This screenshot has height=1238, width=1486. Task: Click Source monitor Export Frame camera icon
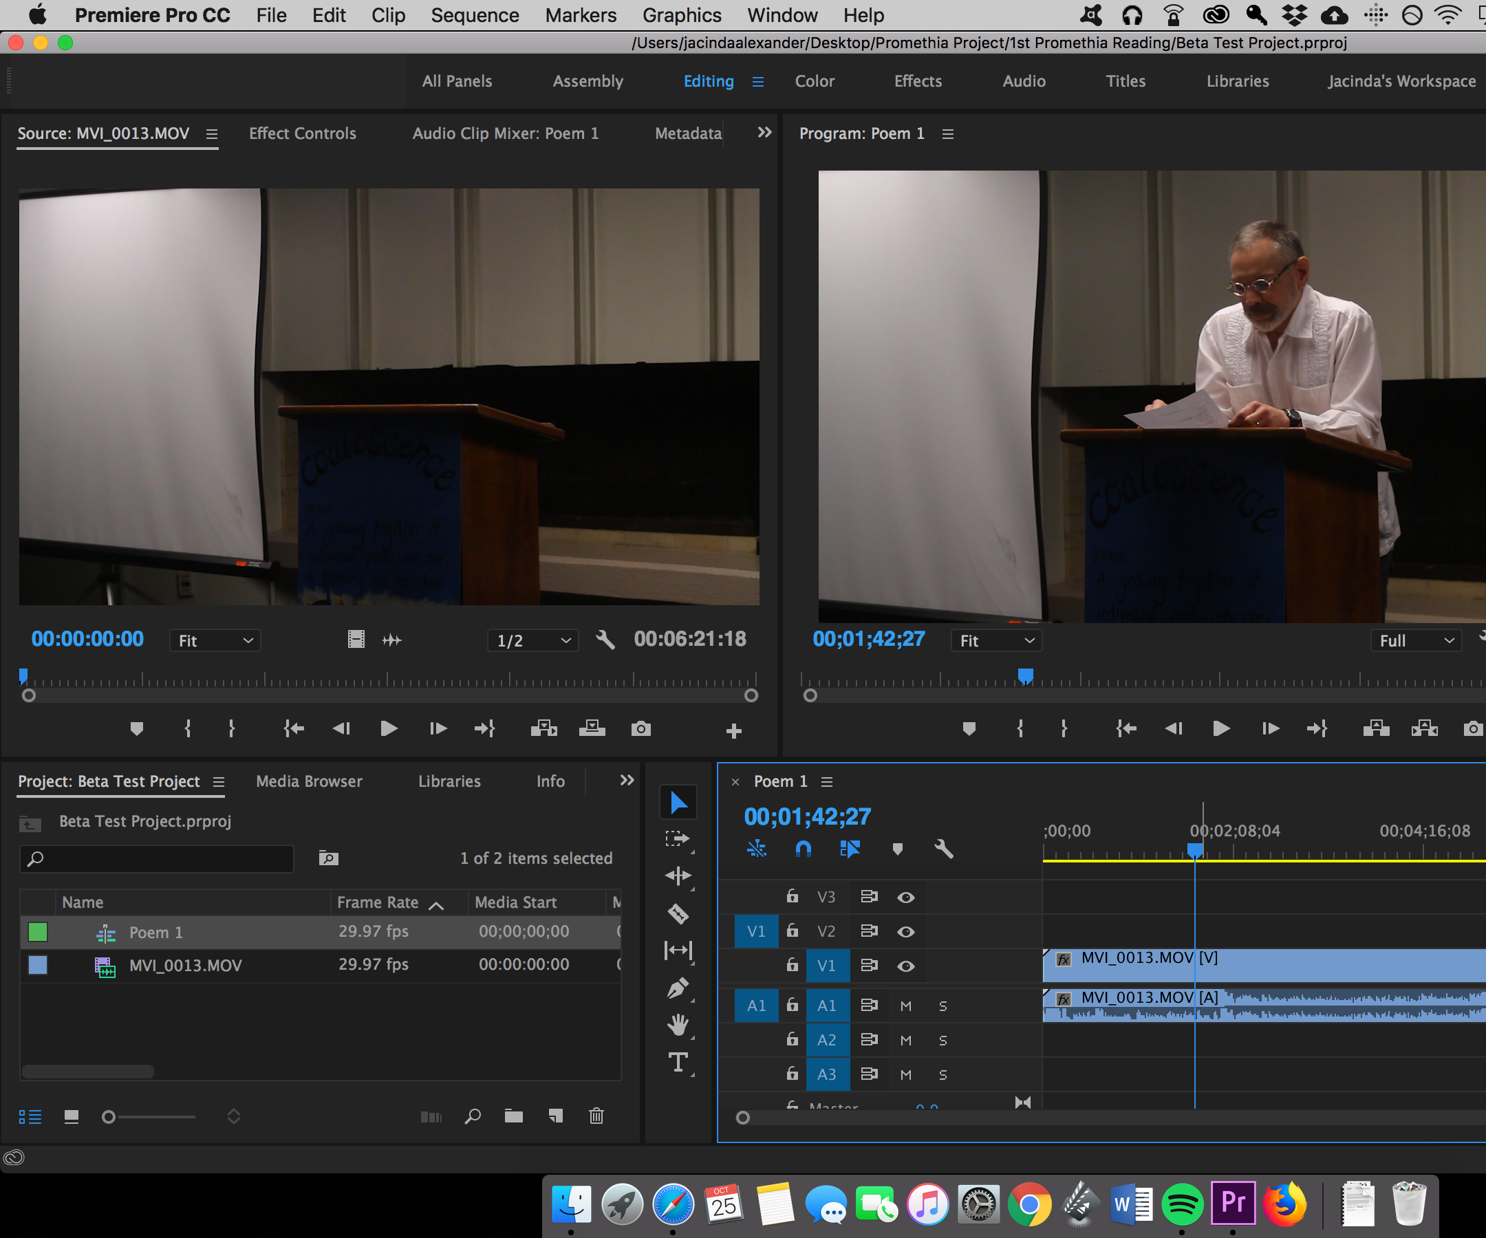641,728
